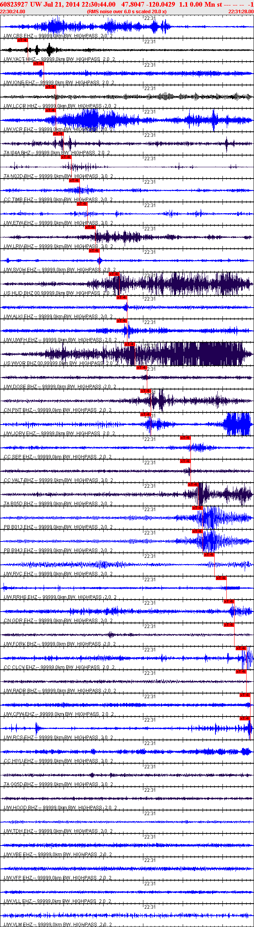
Task: Click the 22:31:28.00 end time label
Action: click(x=241, y=12)
